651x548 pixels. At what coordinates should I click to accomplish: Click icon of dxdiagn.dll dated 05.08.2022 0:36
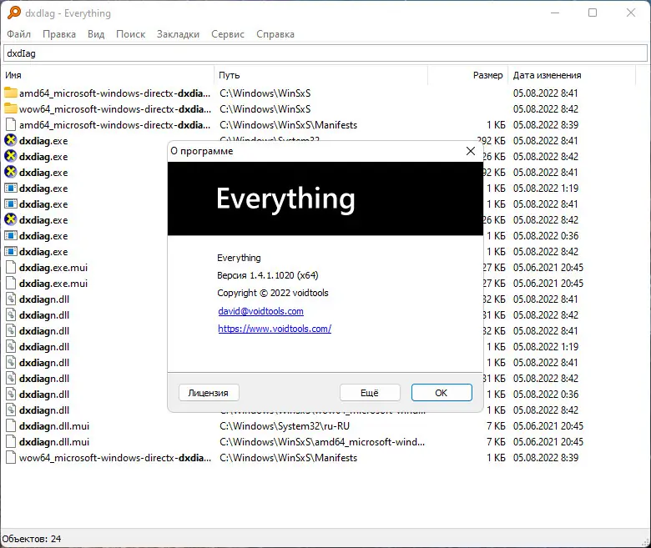pos(11,394)
